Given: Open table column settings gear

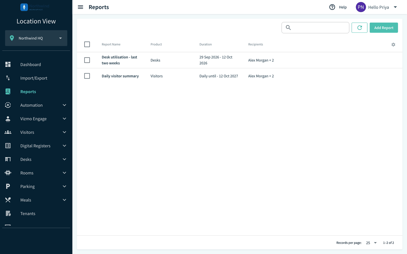Looking at the screenshot, I should pyautogui.click(x=393, y=44).
